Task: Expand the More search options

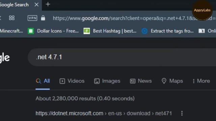Action: click(x=201, y=81)
